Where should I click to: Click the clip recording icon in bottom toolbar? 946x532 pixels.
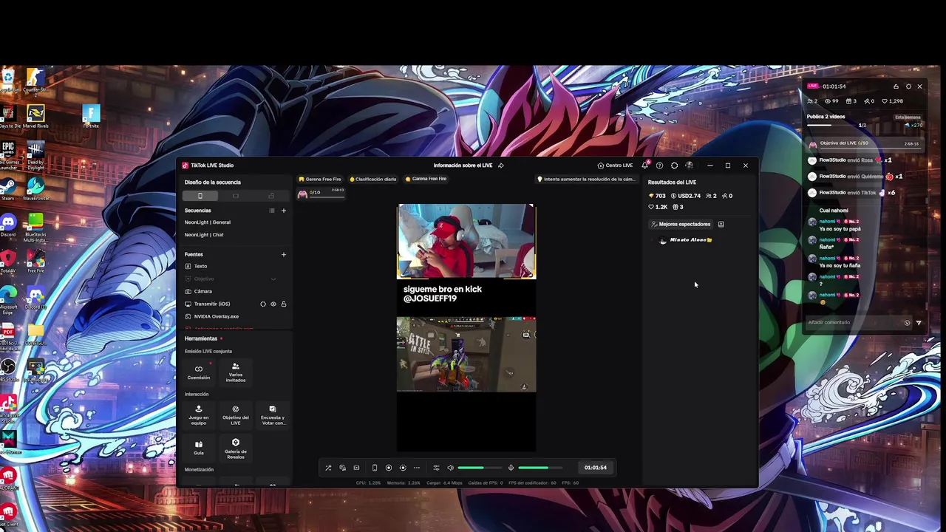[x=356, y=468]
